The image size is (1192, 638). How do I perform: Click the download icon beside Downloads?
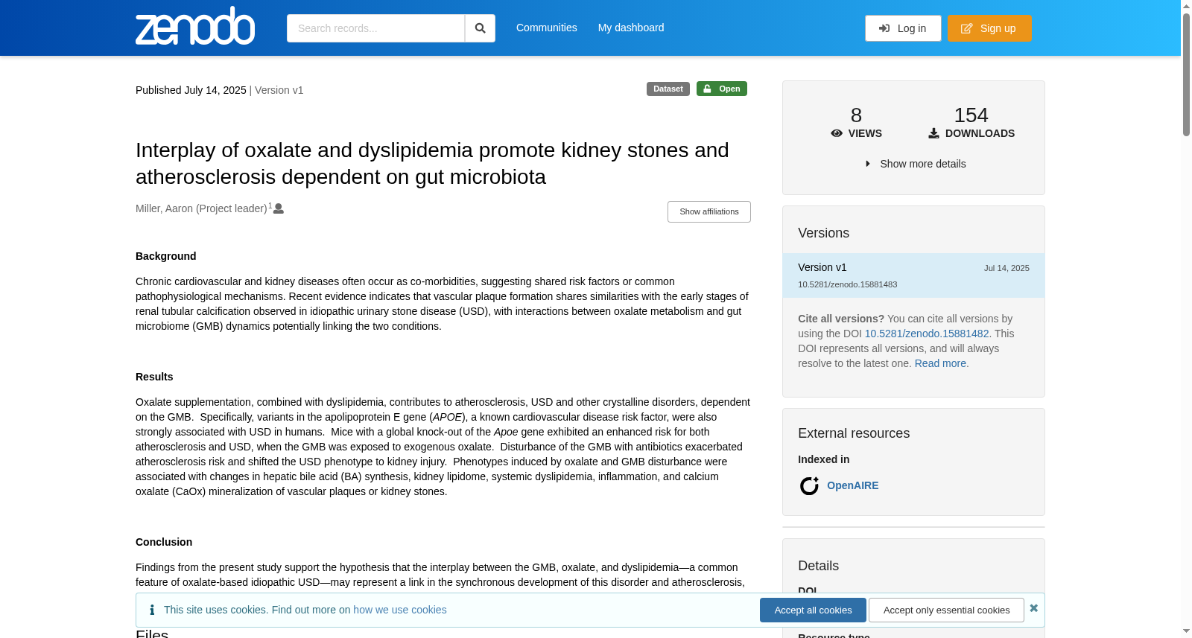click(x=933, y=133)
